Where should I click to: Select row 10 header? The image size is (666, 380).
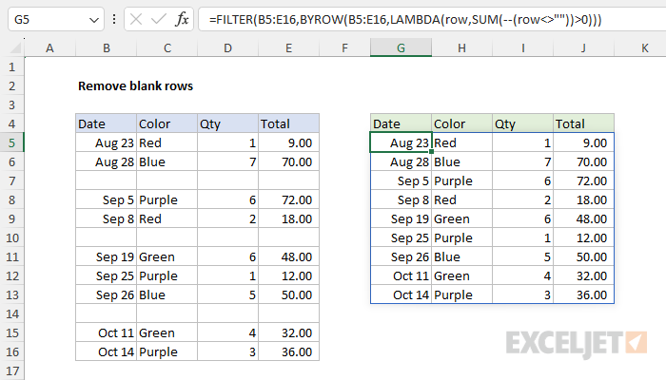[11, 237]
